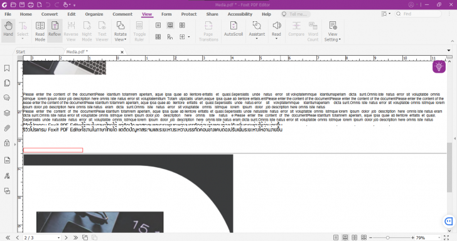This screenshot has width=457, height=241.
Task: Open the bottom sidebar panel icon below Signatures
Action: coord(7,191)
